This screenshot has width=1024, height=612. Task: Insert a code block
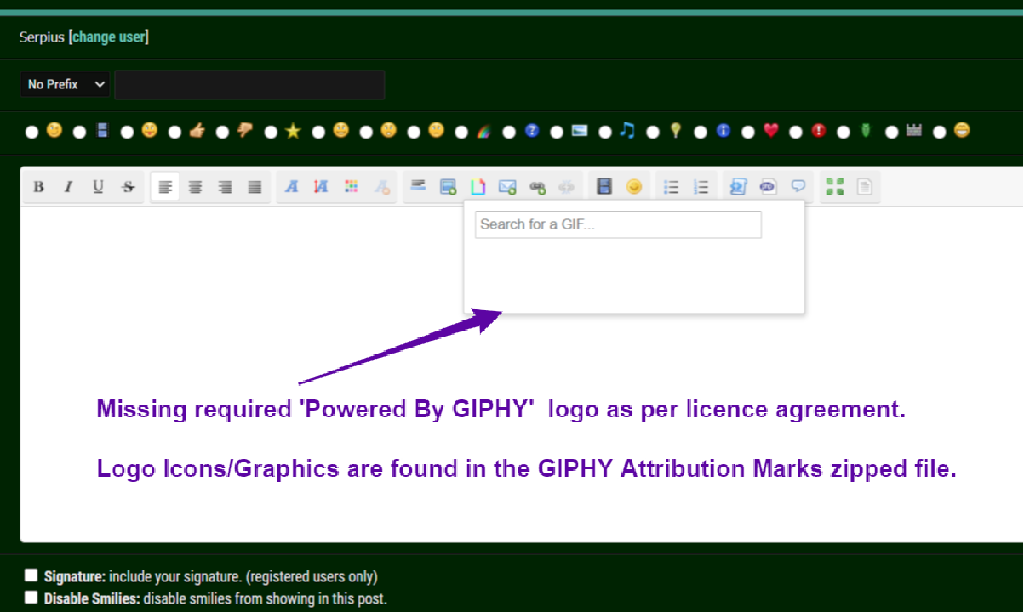(x=738, y=187)
